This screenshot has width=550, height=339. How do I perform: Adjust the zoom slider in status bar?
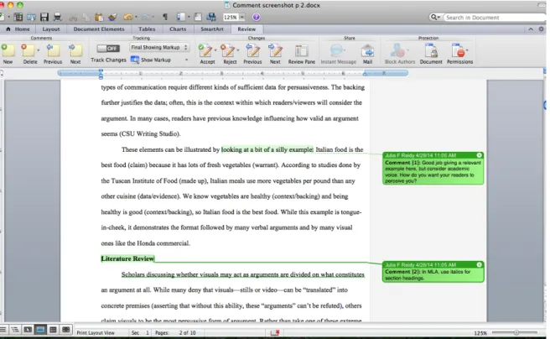tap(516, 332)
